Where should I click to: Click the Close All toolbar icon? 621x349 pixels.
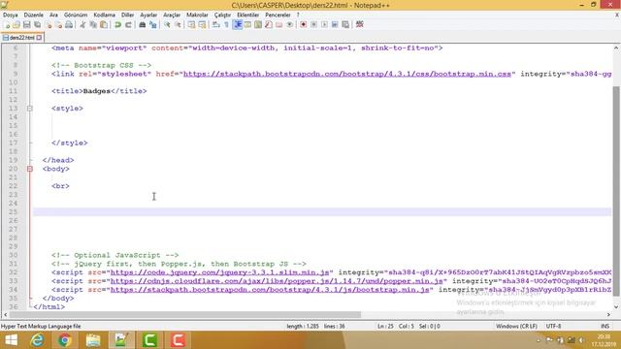pyautogui.click(x=58, y=24)
